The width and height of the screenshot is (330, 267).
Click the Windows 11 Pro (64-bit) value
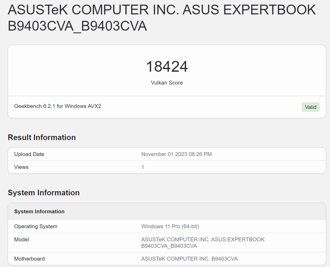170,226
